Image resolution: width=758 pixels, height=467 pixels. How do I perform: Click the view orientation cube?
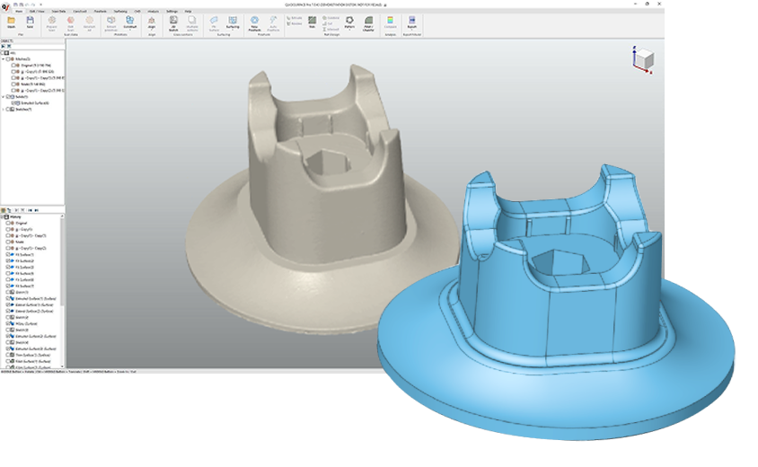tap(642, 60)
